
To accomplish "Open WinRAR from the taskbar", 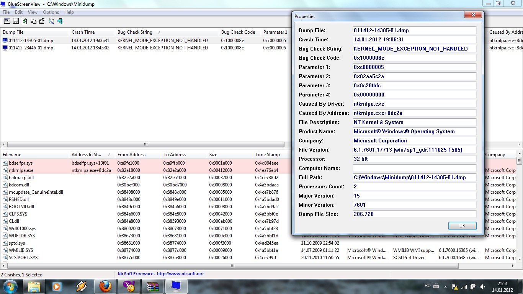I will 152,286.
